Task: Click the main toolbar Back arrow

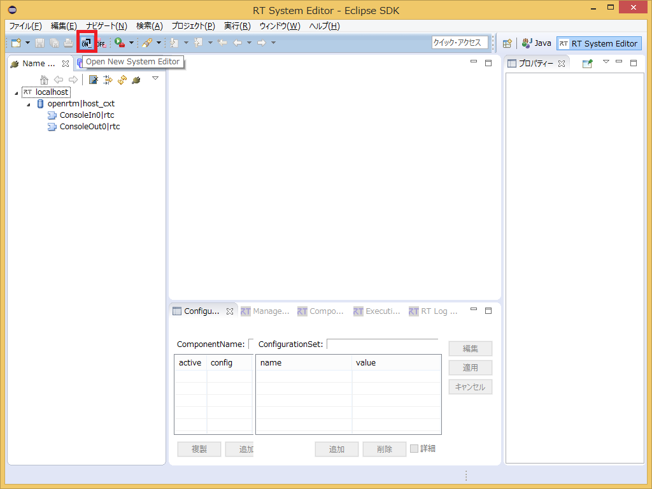Action: pos(237,43)
